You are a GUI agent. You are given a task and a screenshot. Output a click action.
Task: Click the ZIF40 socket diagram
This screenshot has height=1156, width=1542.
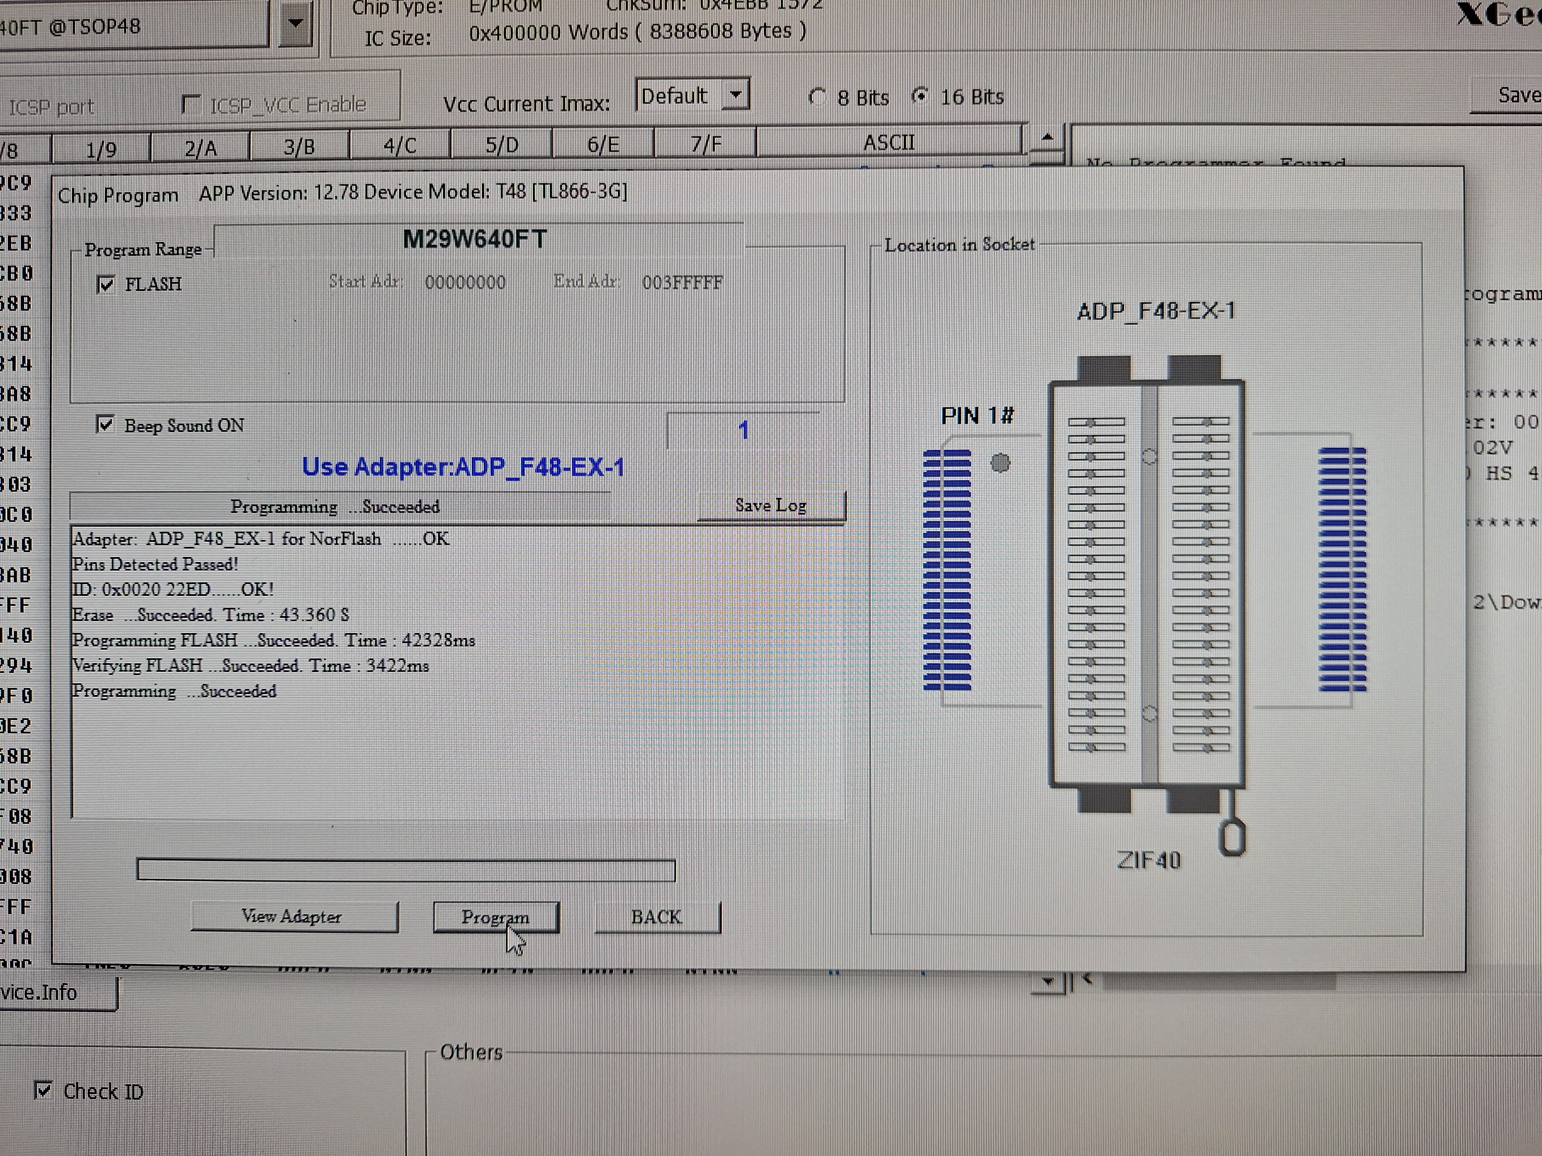[1147, 584]
